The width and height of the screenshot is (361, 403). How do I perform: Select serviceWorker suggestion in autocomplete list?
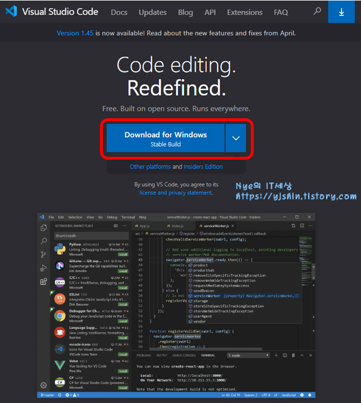point(244,296)
